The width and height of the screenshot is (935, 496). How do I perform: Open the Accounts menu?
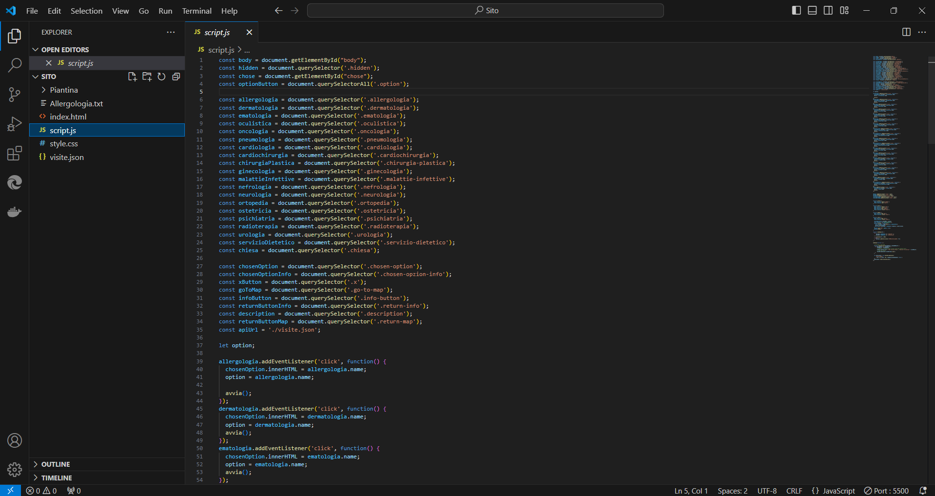click(15, 440)
